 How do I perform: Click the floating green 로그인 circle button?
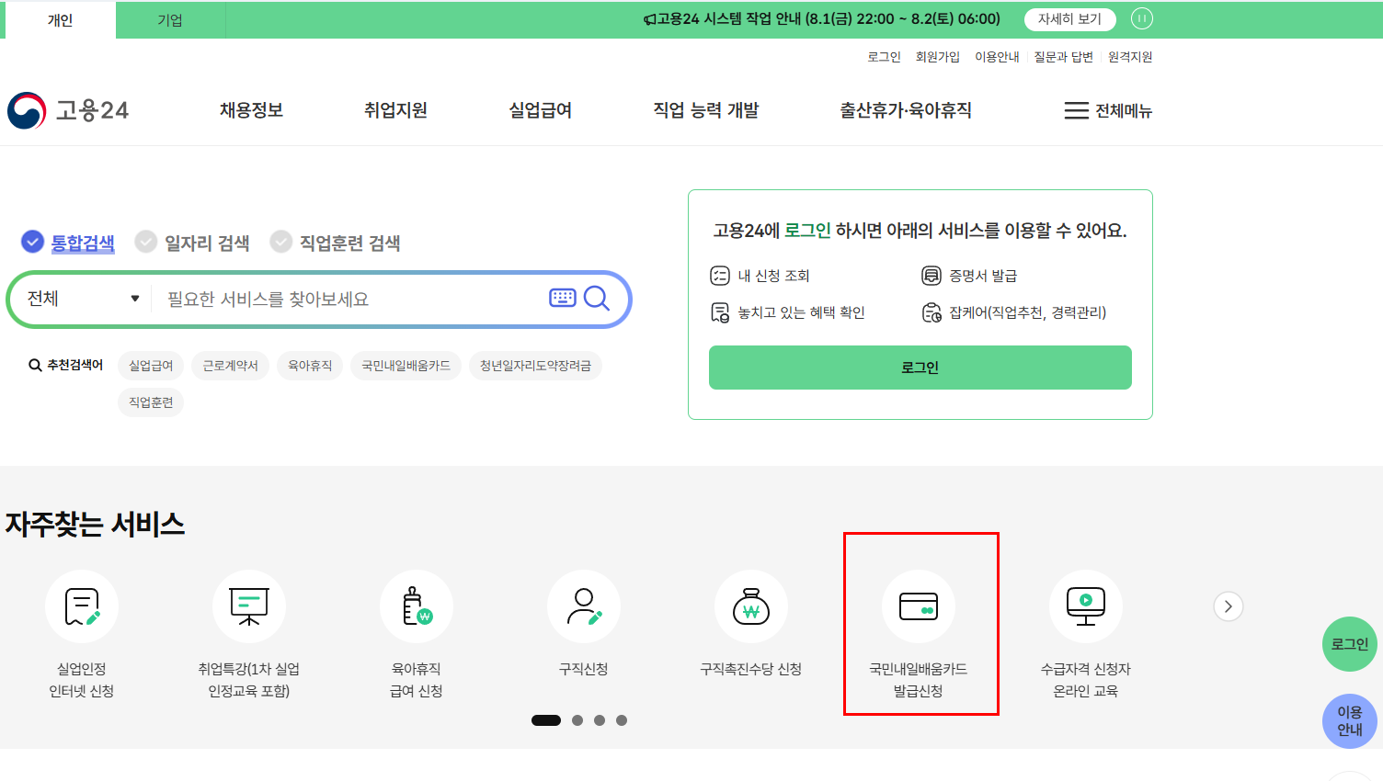(x=1350, y=644)
